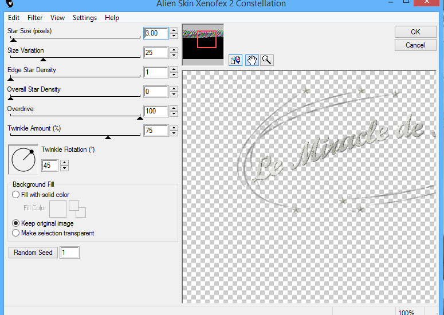Choose Make selection transparent option

[16, 233]
